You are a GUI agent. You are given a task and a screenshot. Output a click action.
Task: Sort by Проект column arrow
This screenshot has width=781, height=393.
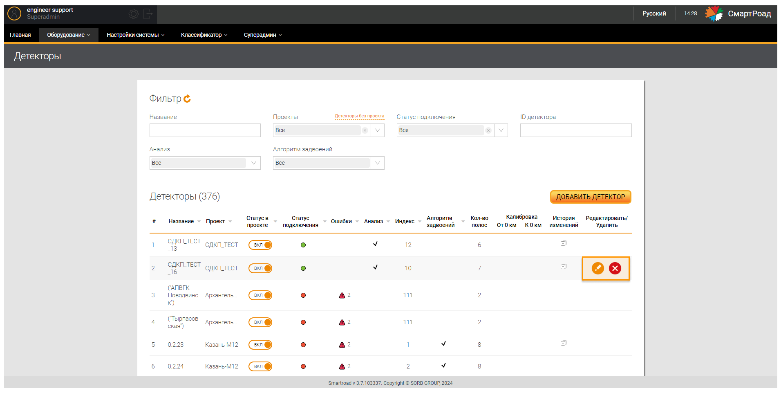(230, 222)
